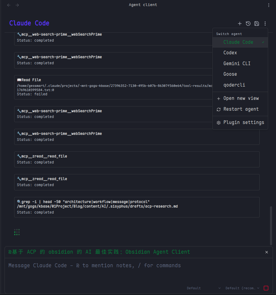Click the mentioned note Obsidian Agent Client

pos(99,252)
